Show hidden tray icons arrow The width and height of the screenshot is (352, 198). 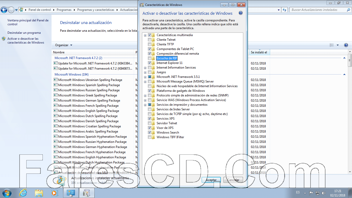coord(305,193)
